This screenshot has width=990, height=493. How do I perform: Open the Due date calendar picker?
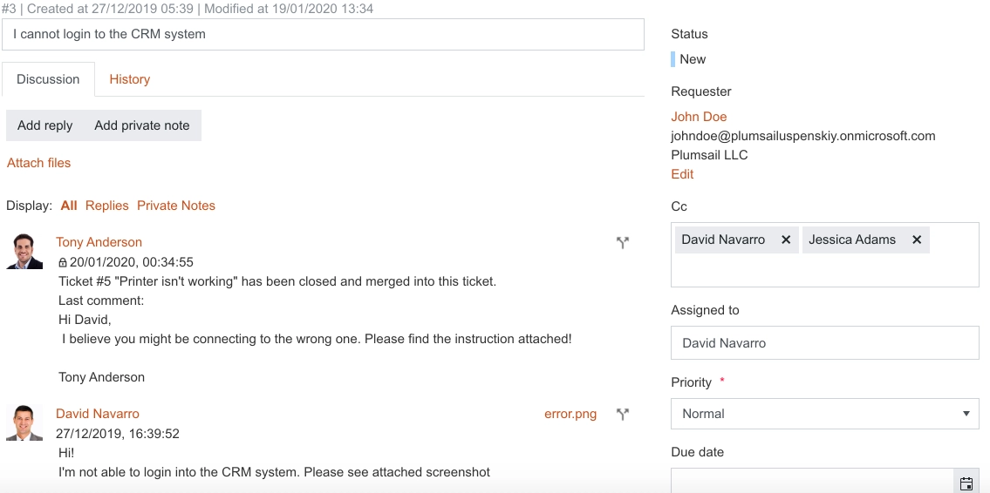966,483
